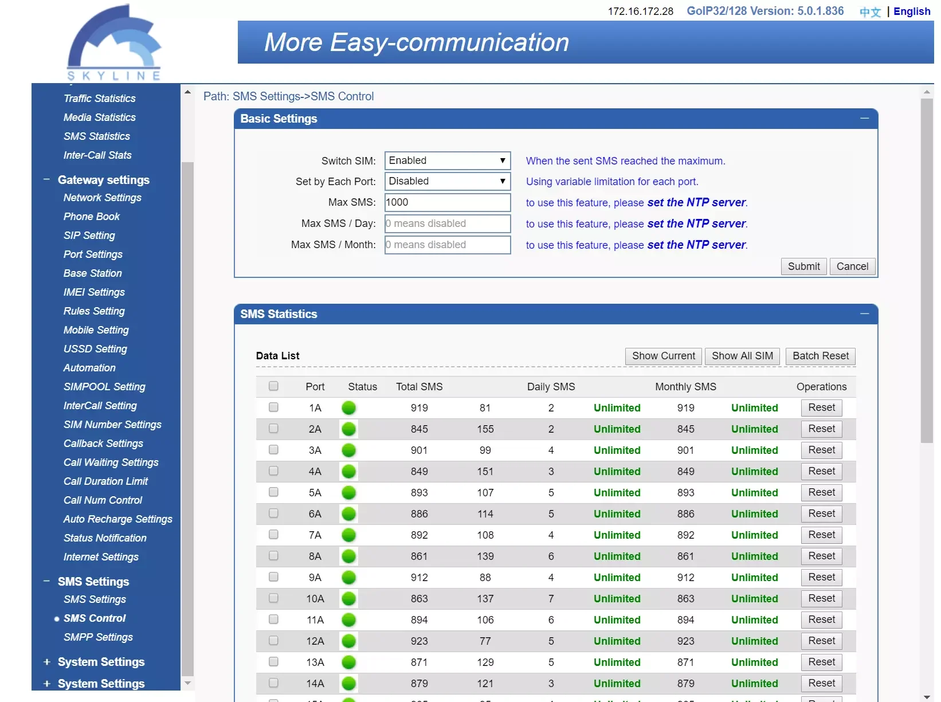Open Call Duration Limit page
The width and height of the screenshot is (941, 702).
pos(105,481)
